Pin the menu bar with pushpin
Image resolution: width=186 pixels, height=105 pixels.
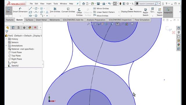78,4
